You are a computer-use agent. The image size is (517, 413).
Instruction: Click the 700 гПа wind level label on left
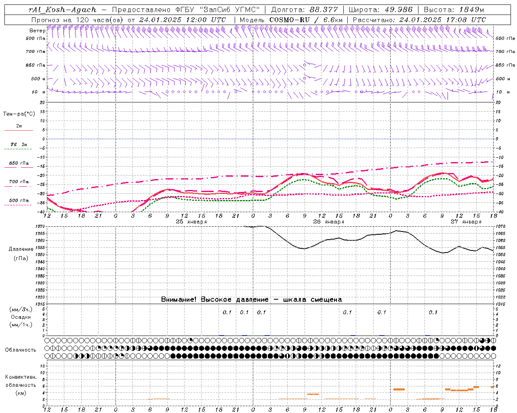(36, 52)
